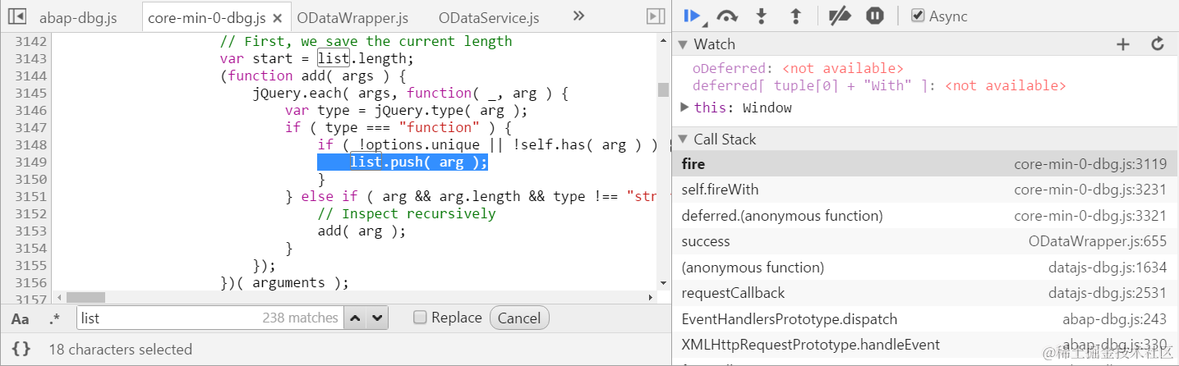Select the success stack frame
1179x366 pixels.
tap(925, 241)
